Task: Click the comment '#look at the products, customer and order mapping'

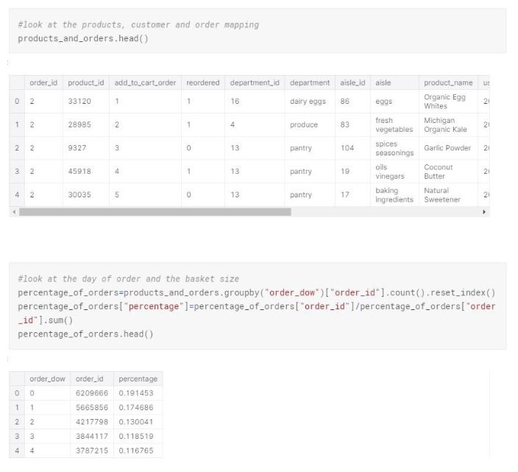Action: click(138, 25)
